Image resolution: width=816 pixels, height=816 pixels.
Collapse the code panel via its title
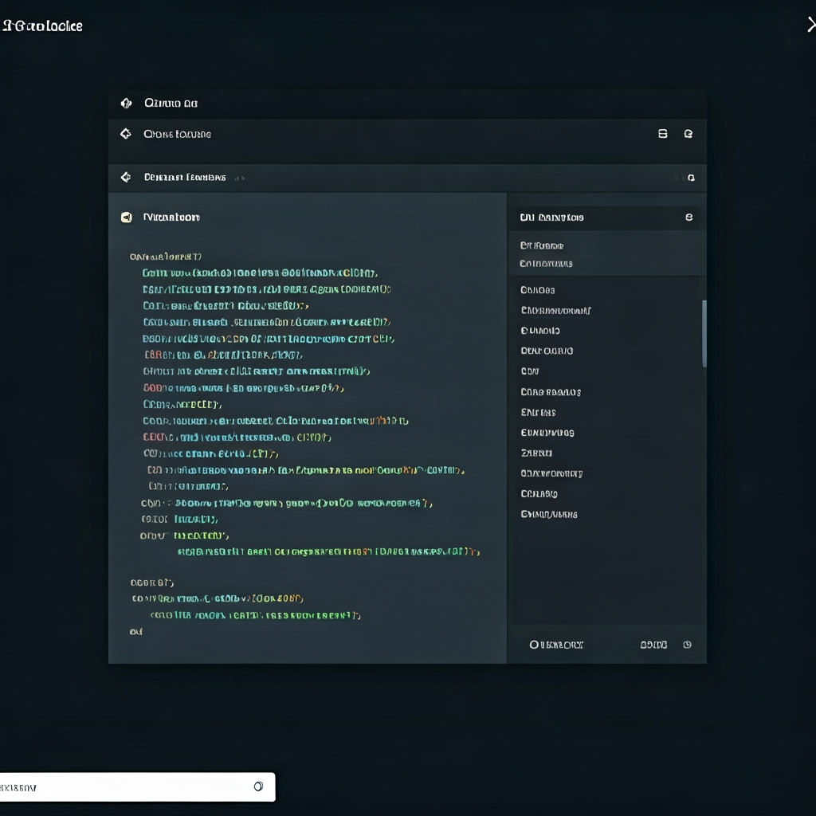click(x=171, y=217)
